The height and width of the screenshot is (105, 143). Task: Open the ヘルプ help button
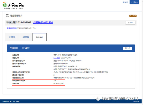pos(133,16)
